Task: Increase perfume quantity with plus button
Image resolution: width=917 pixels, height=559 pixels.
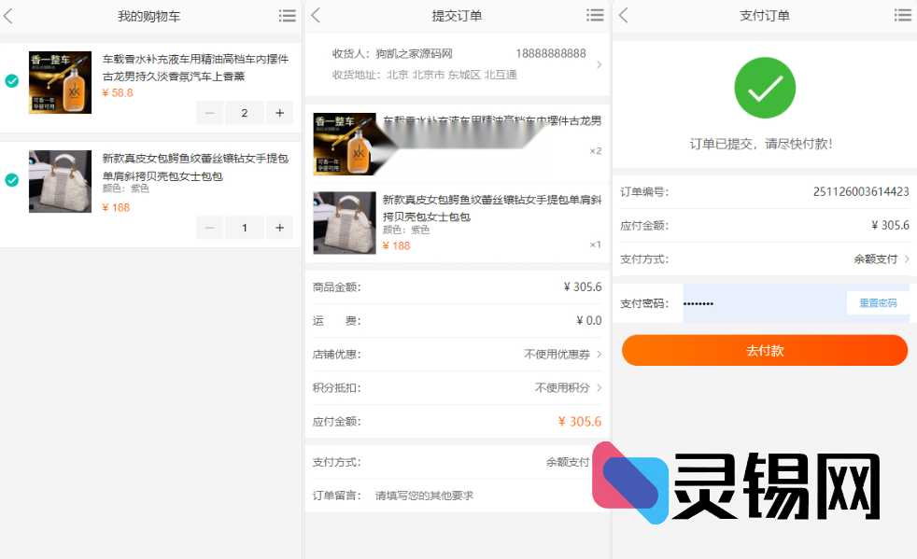Action: (x=279, y=113)
